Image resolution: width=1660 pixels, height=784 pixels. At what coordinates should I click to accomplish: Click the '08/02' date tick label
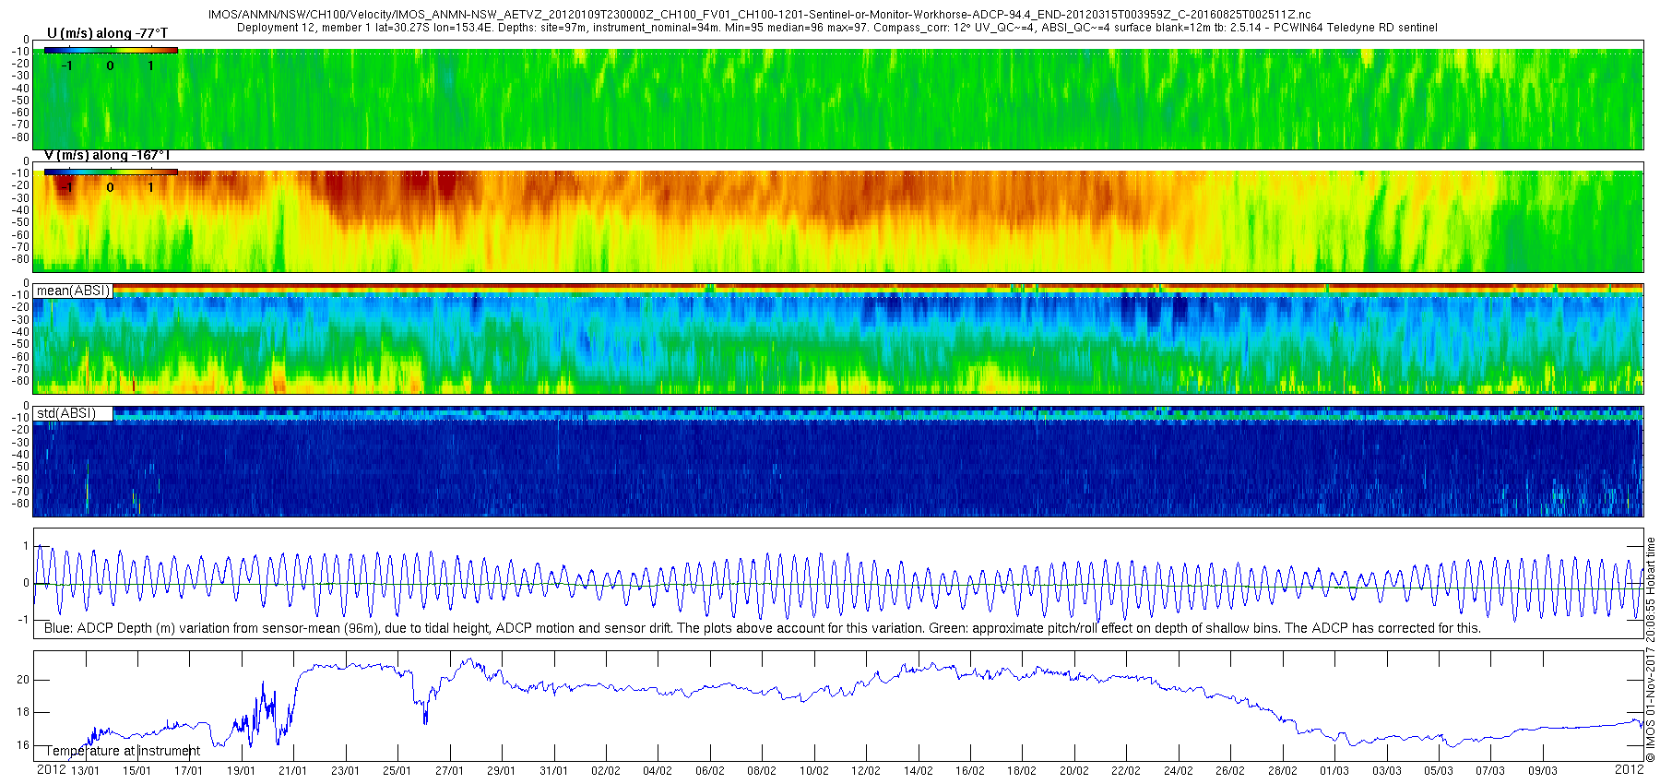[x=762, y=771]
